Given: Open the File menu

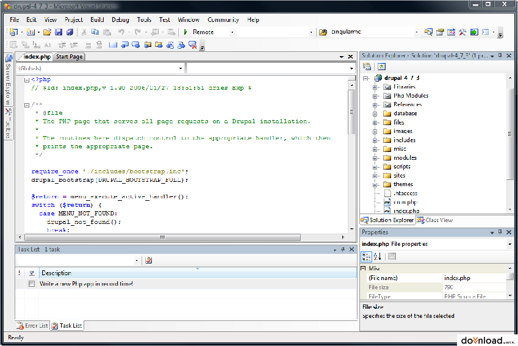Looking at the screenshot, I should [14, 20].
